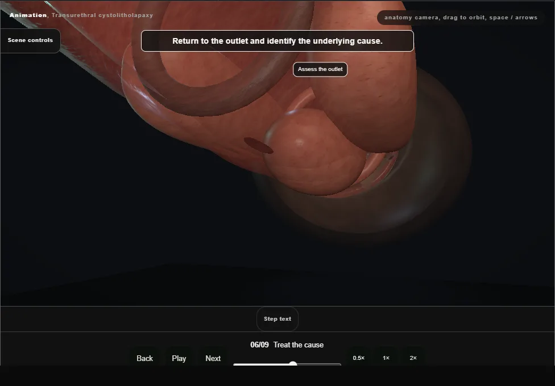The image size is (555, 386).
Task: Click the timeline progress slider handle
Action: click(x=293, y=364)
